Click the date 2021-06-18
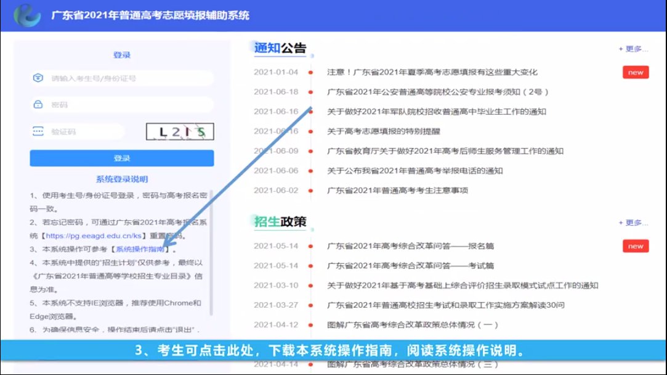667x375 pixels. click(x=276, y=92)
